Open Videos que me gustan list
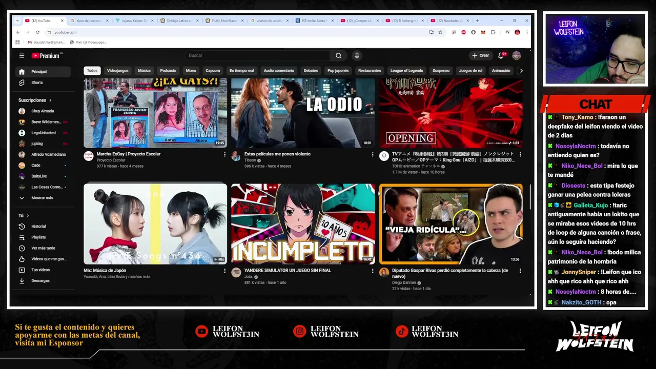 pyautogui.click(x=42, y=259)
